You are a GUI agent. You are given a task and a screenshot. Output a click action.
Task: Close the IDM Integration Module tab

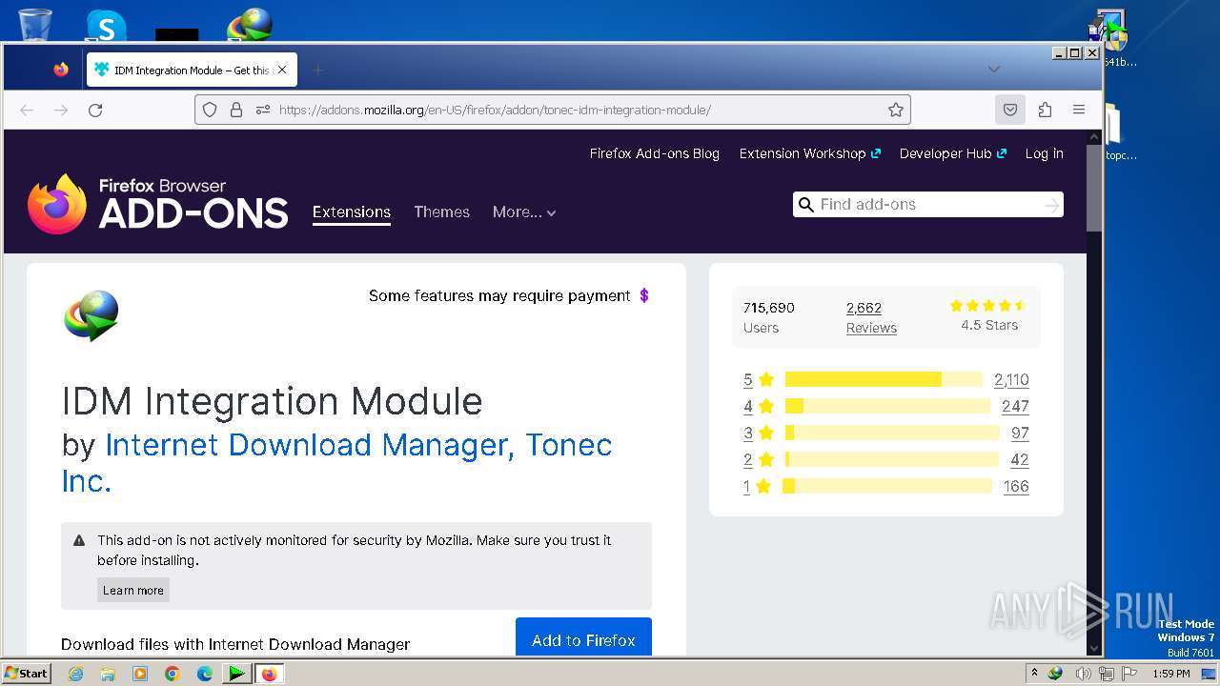click(x=282, y=71)
